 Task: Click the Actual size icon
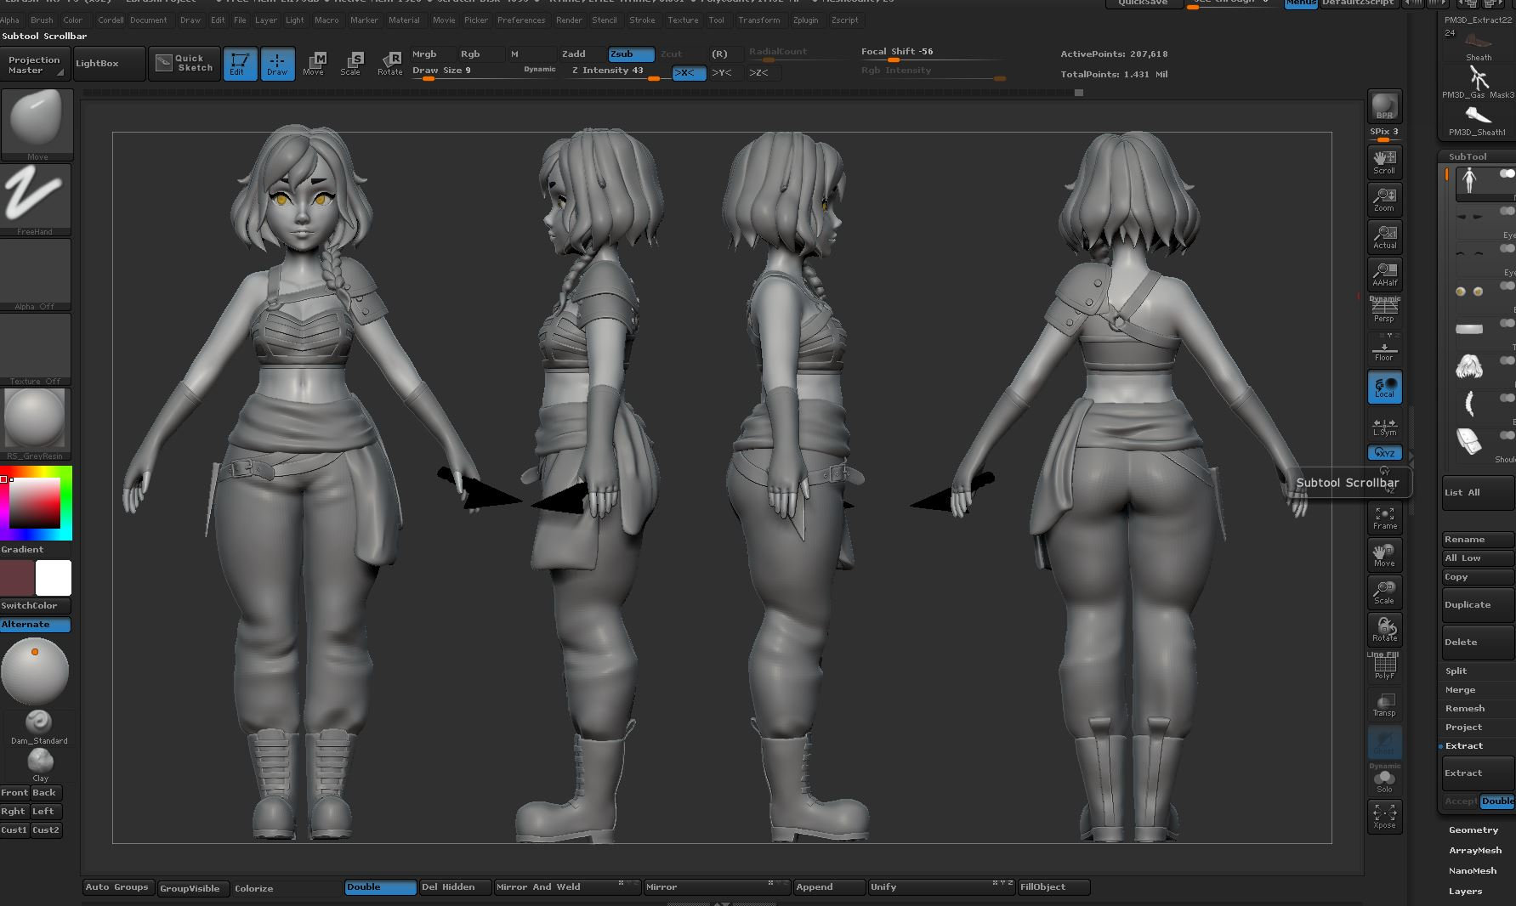point(1384,236)
